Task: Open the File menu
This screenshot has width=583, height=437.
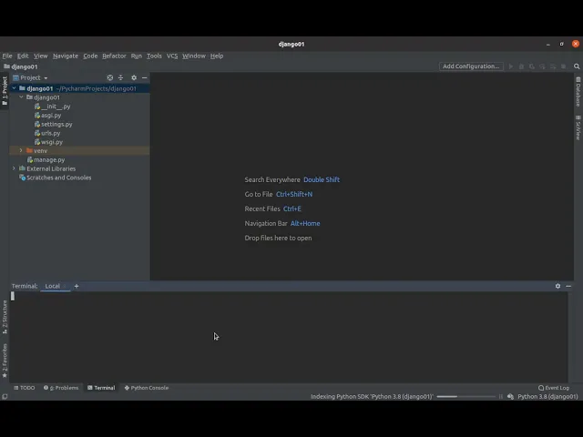Action: 7,56
